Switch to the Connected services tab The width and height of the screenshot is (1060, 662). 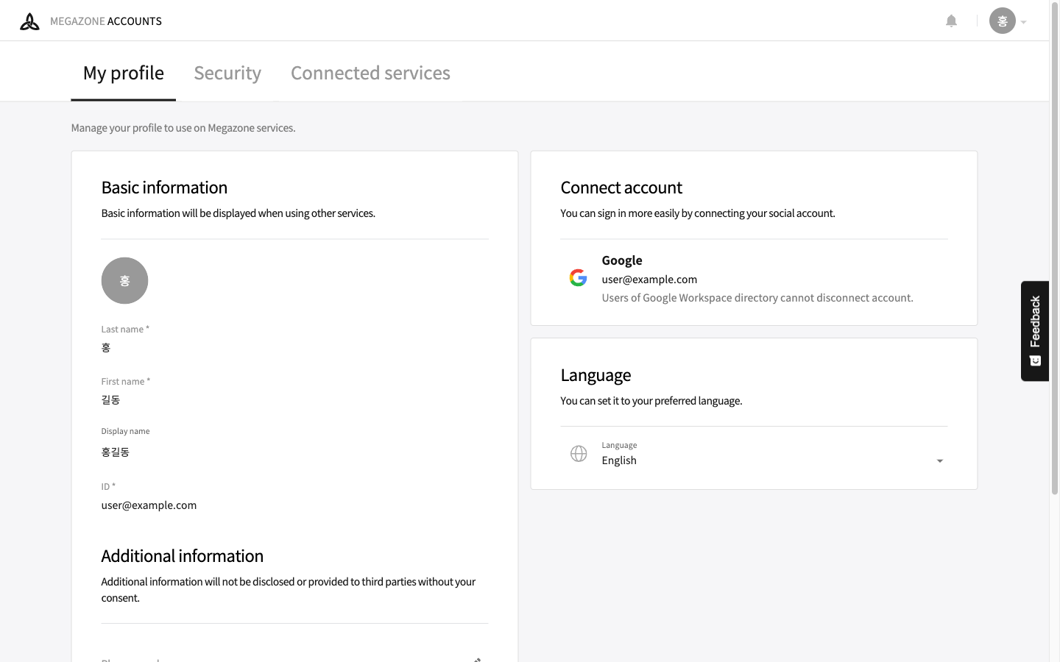pyautogui.click(x=370, y=73)
